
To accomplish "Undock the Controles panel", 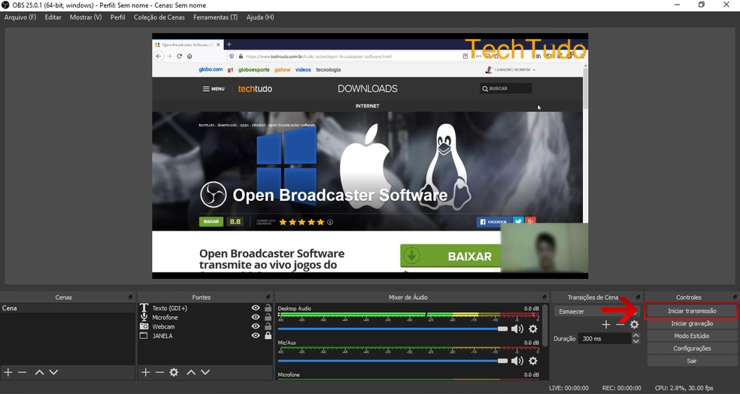I will (735, 297).
